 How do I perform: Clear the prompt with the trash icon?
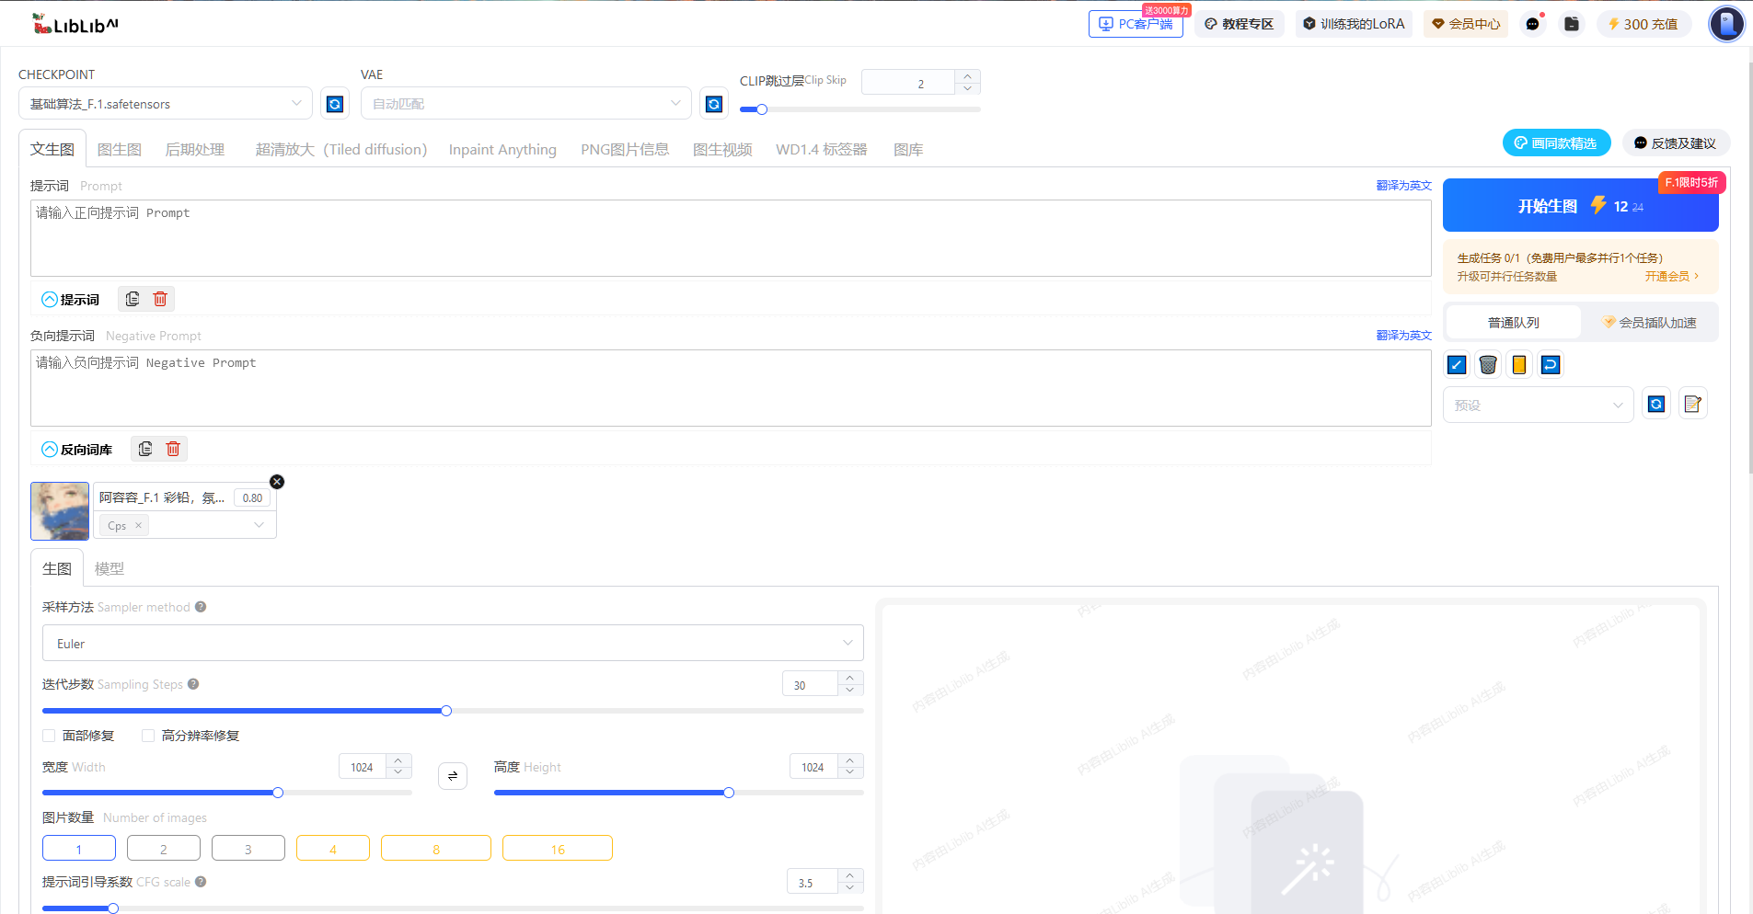click(159, 299)
